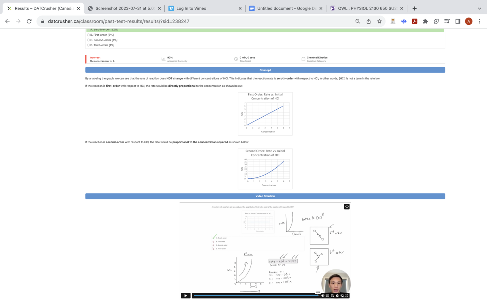Image resolution: width=487 pixels, height=304 pixels.
Task: Enable picture-in-picture on the video
Action: coord(342,296)
